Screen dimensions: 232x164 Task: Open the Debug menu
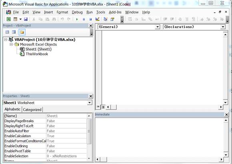[x=77, y=12]
